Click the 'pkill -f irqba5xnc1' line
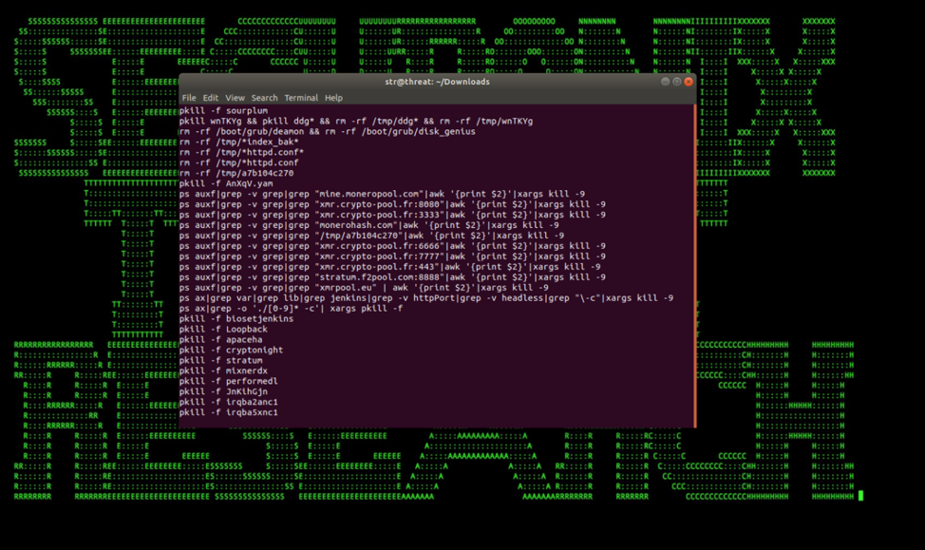The image size is (925, 550). [228, 412]
